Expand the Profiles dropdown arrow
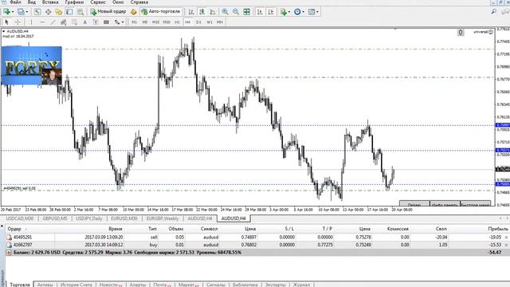510x287 pixels. click(26, 12)
